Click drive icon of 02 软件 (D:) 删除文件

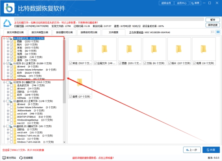click(11, 83)
